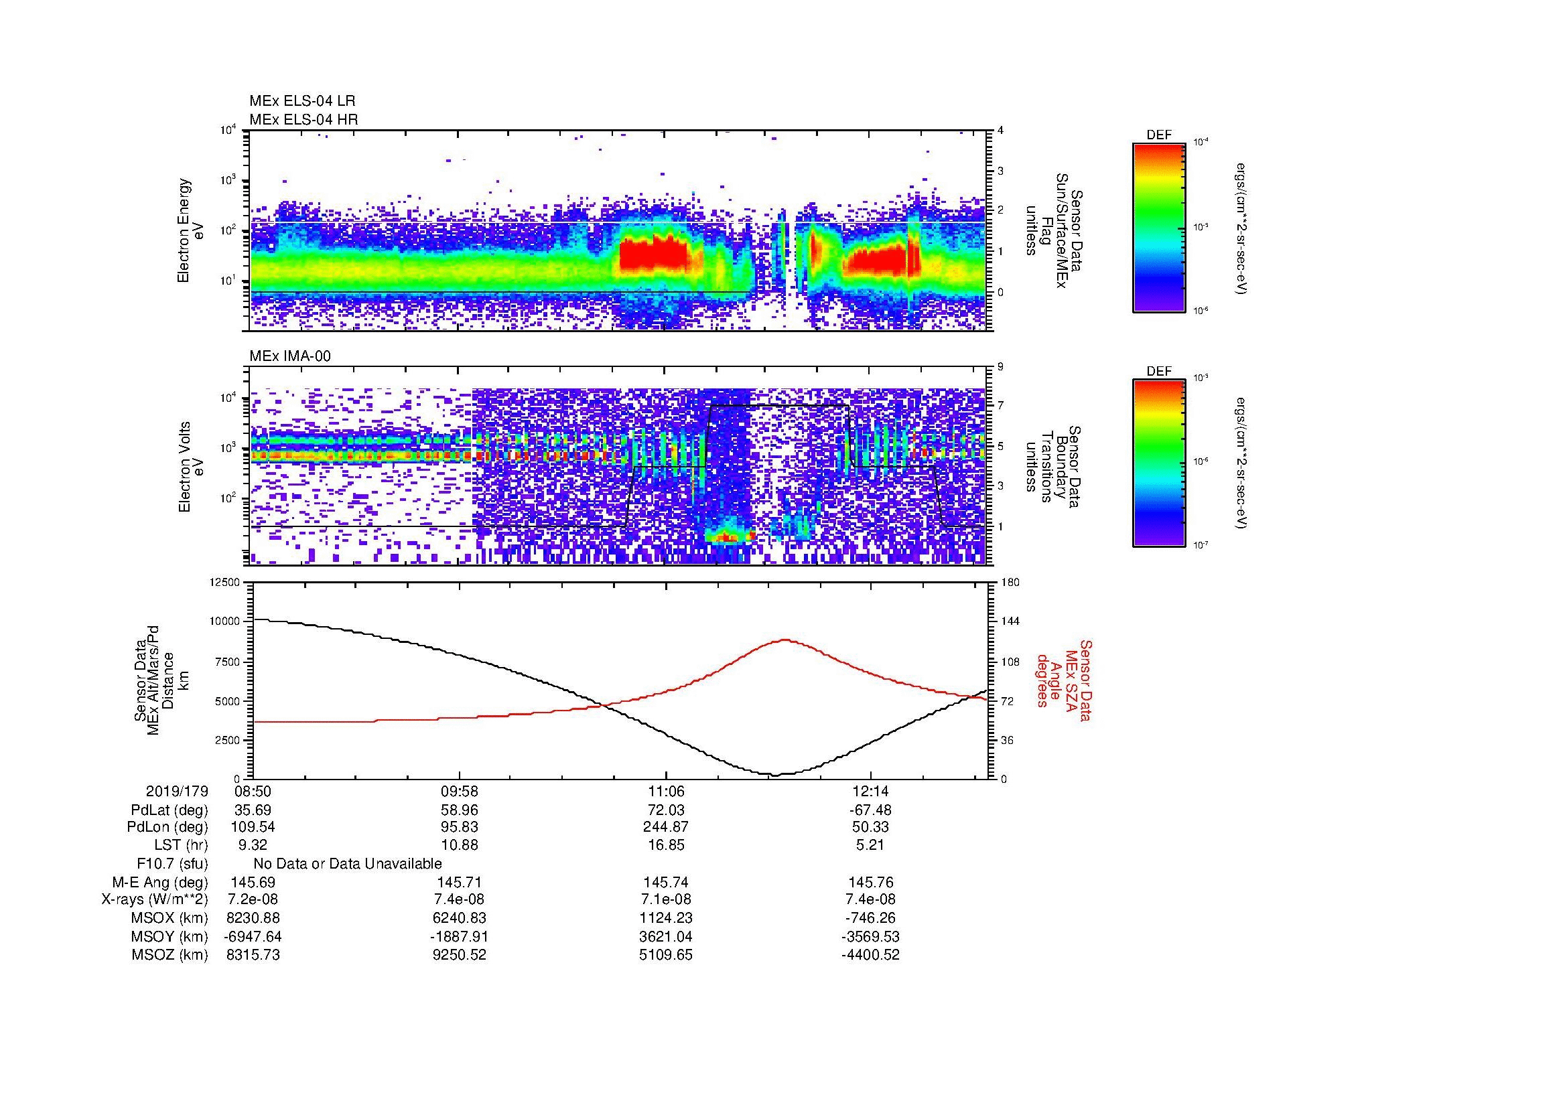Image resolution: width=1567 pixels, height=1107 pixels.
Task: Click the red 'MEx SZA Angle degrees' label
Action: pos(1063,680)
